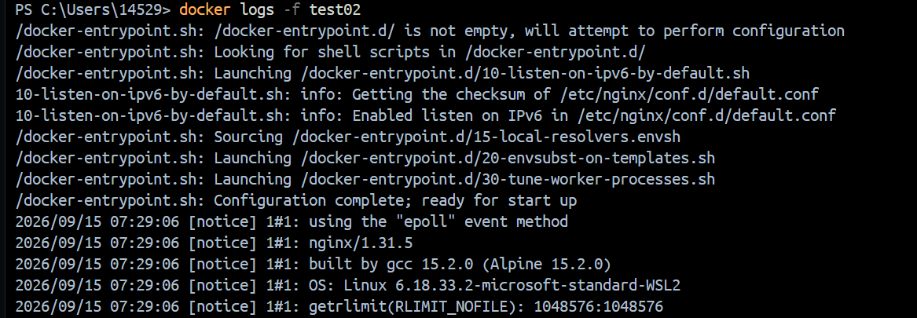Click 'Configuration complete; ready for start up' text
Screen dimensions: 917x318
tap(395, 200)
